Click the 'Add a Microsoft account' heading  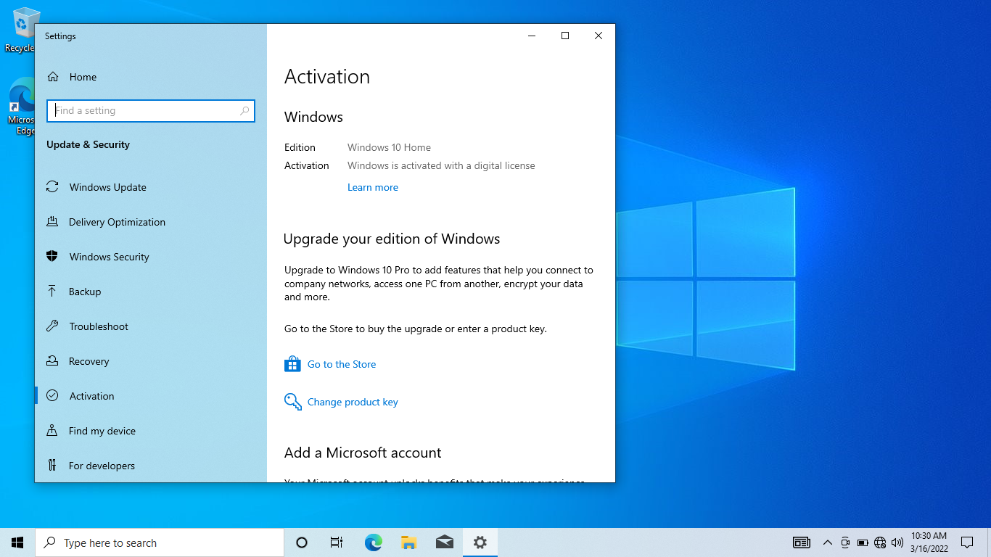363,453
